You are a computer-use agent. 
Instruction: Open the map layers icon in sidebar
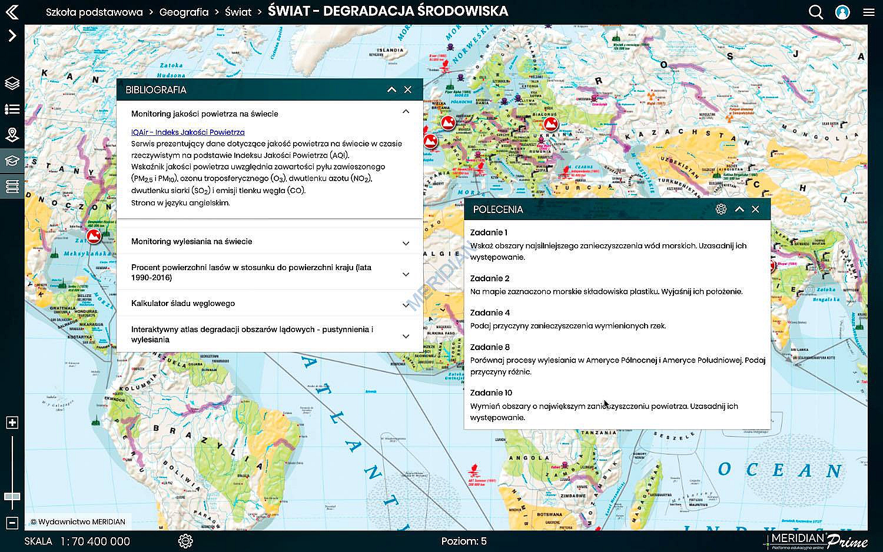[x=12, y=84]
